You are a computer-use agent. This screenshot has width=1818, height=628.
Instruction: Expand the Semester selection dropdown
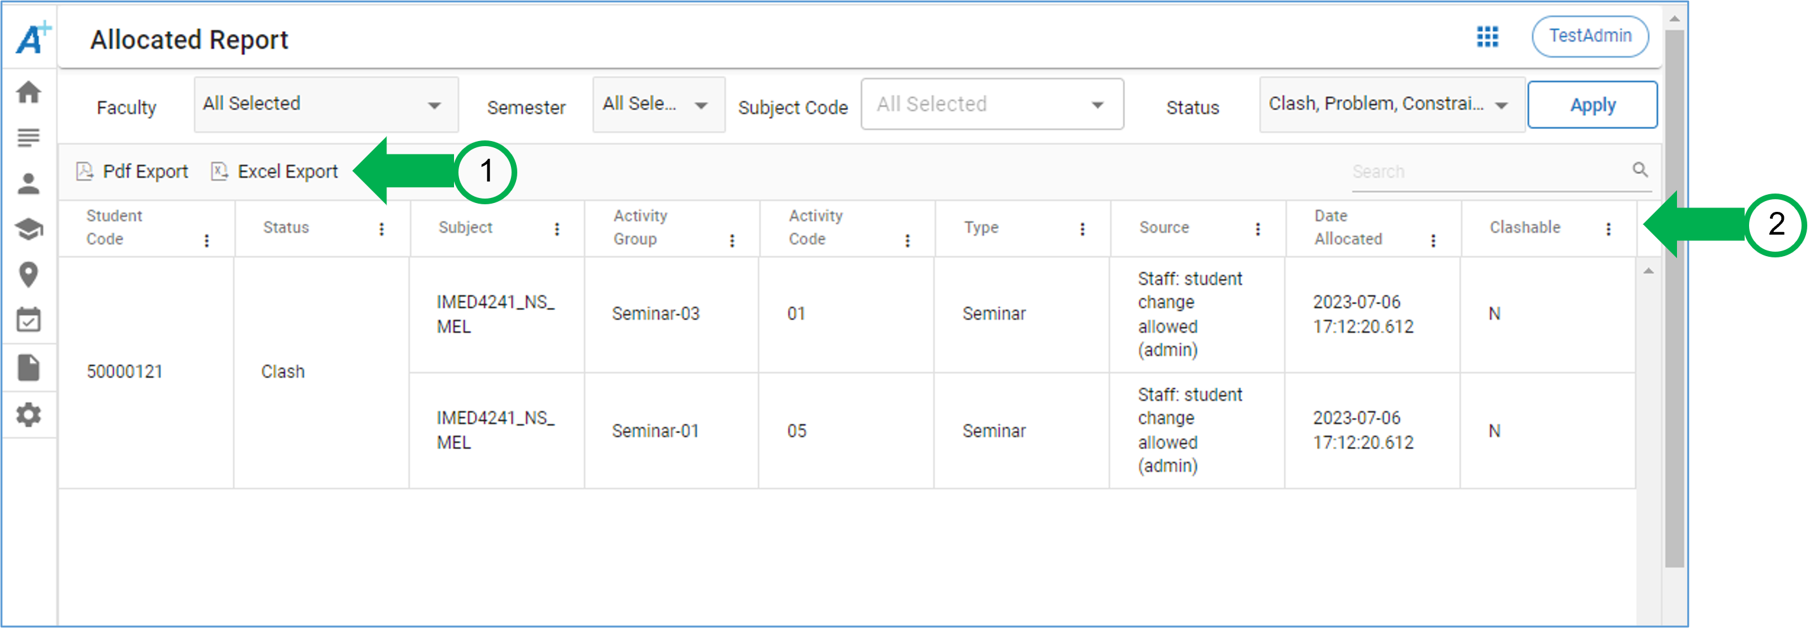coord(657,104)
